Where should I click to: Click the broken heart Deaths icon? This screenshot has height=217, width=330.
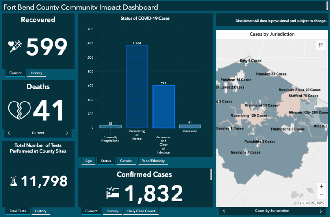(x=19, y=110)
